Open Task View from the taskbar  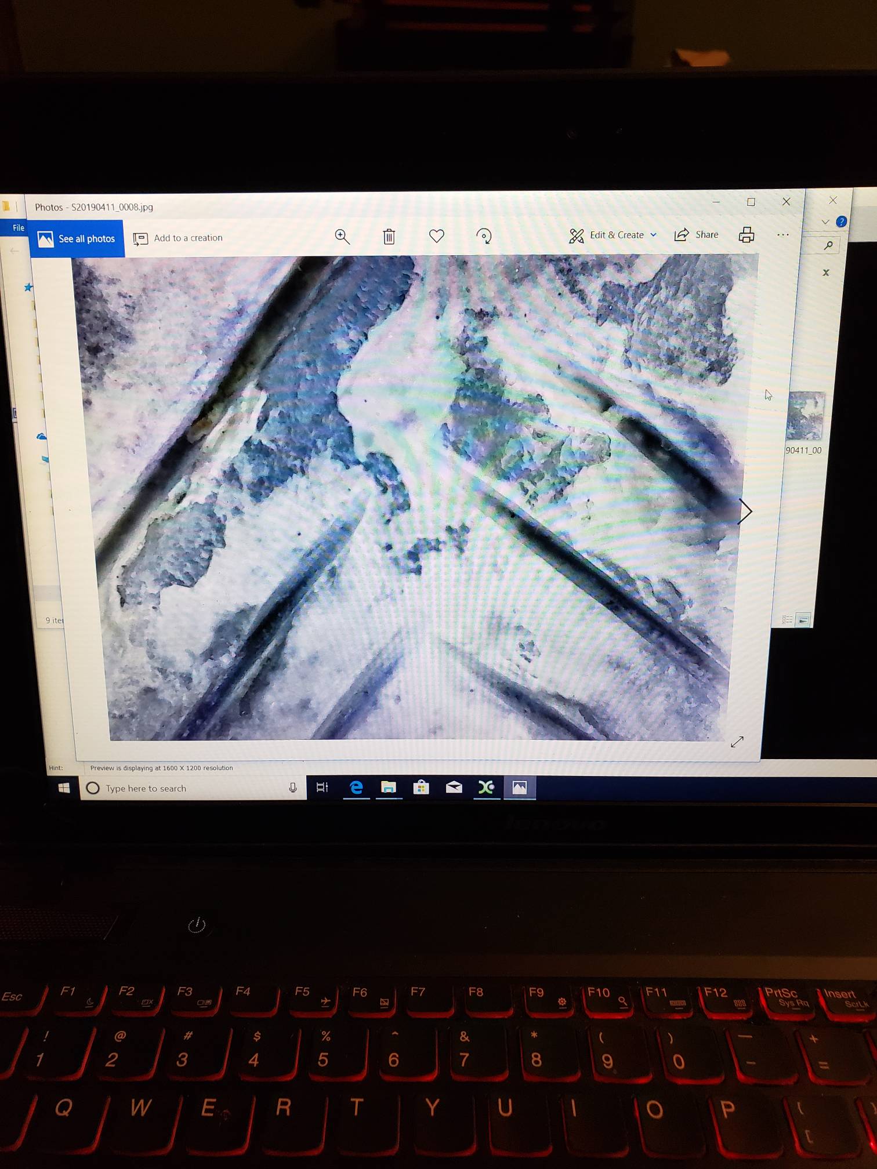[x=322, y=787]
